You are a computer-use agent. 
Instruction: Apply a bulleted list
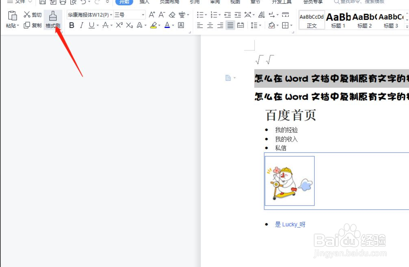200,15
